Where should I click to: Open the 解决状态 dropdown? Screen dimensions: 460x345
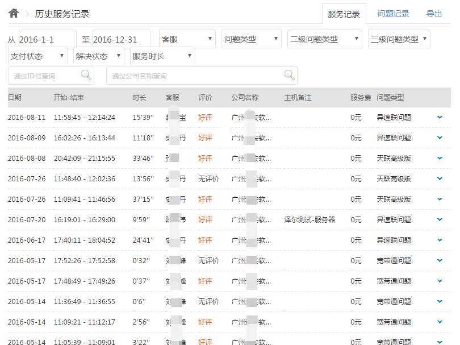click(x=98, y=56)
